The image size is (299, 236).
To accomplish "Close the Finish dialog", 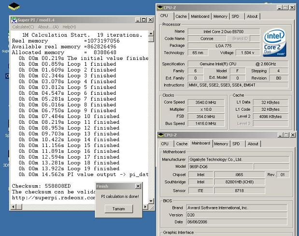I will (138, 186).
